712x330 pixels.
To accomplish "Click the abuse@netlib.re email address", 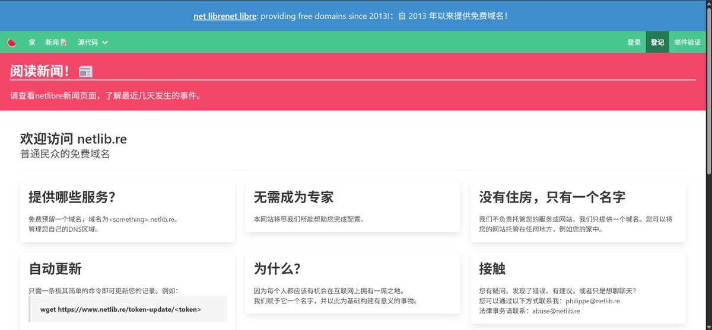I will (x=556, y=310).
